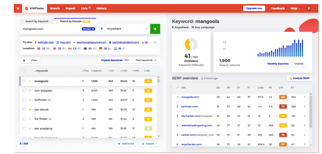Open the hamburger menu icon
This screenshot has height=154, width=322.
[18, 8]
